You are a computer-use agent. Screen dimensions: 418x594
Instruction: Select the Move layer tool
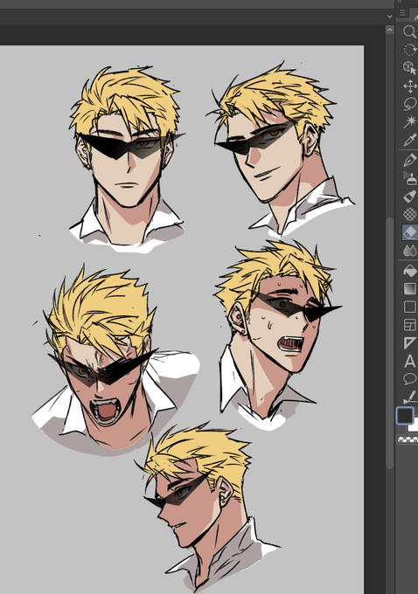[409, 86]
